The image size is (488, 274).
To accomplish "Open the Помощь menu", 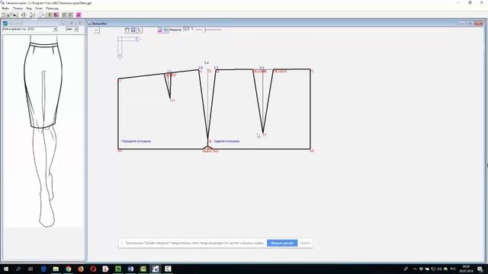I will pyautogui.click(x=52, y=8).
